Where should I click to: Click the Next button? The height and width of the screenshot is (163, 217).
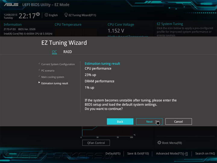[149, 122]
